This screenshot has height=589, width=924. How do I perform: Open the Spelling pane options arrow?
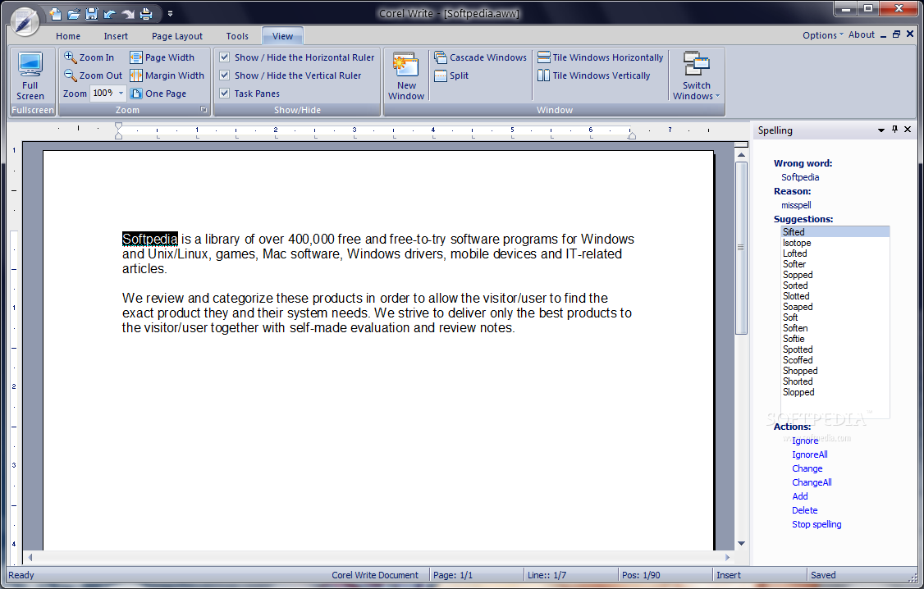click(881, 130)
